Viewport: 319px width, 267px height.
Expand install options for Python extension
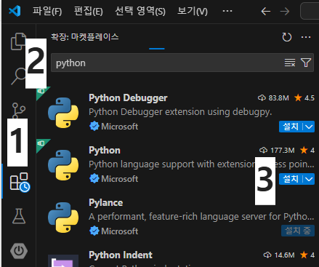(x=309, y=179)
